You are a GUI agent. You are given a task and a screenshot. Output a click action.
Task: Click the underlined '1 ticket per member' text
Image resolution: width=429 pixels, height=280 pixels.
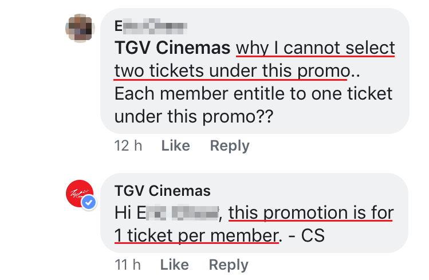coord(196,235)
